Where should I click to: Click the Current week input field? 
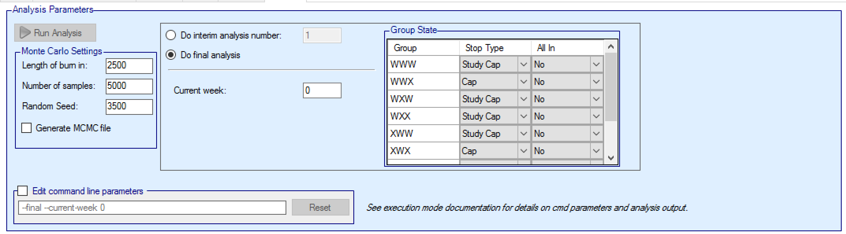pyautogui.click(x=322, y=90)
